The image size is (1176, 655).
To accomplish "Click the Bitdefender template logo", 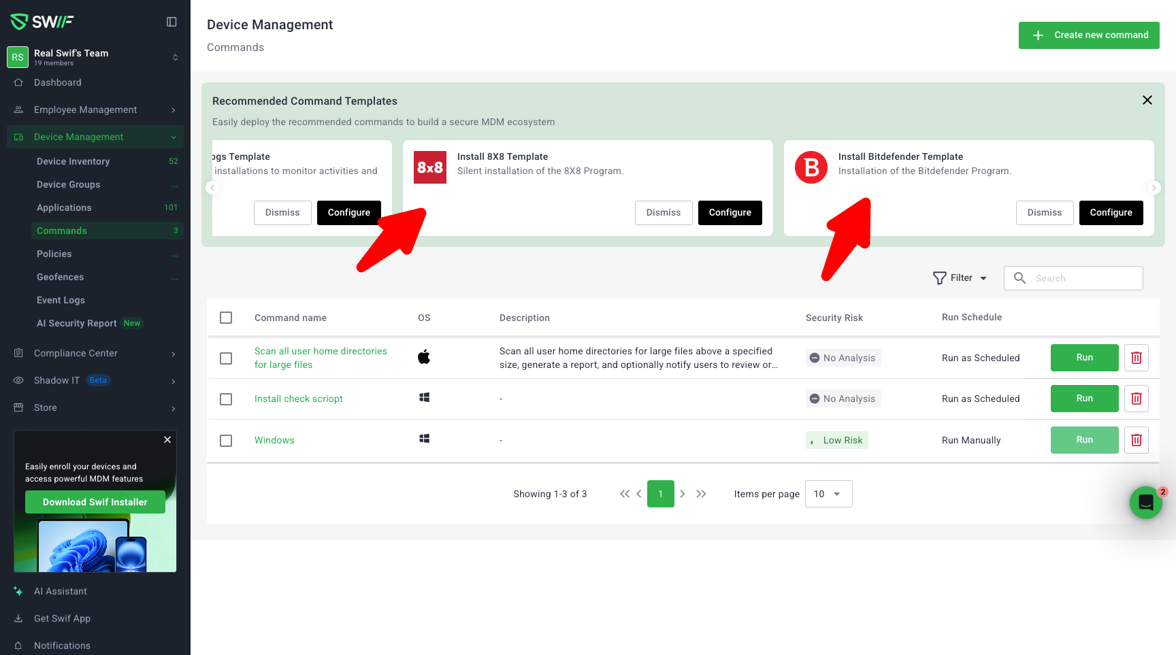I will pyautogui.click(x=811, y=167).
